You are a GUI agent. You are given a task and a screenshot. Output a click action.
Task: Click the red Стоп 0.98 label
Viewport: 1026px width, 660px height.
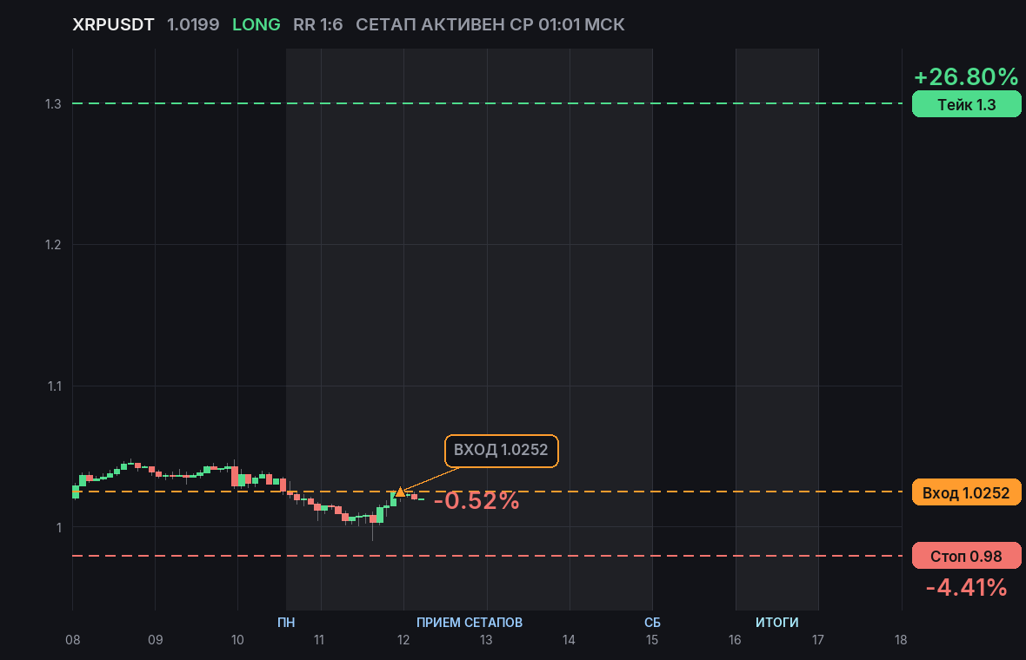(x=967, y=556)
